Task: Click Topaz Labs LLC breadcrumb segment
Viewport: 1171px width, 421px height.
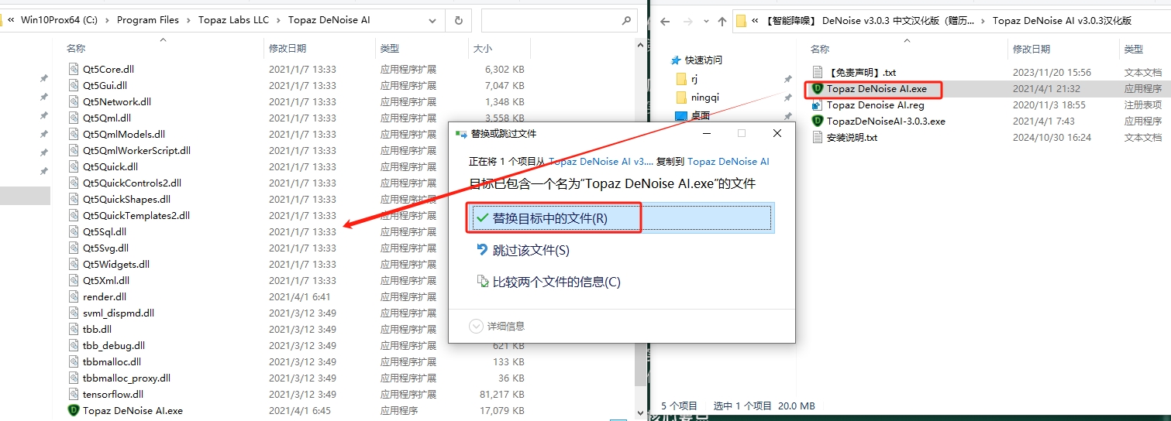Action: coord(233,20)
